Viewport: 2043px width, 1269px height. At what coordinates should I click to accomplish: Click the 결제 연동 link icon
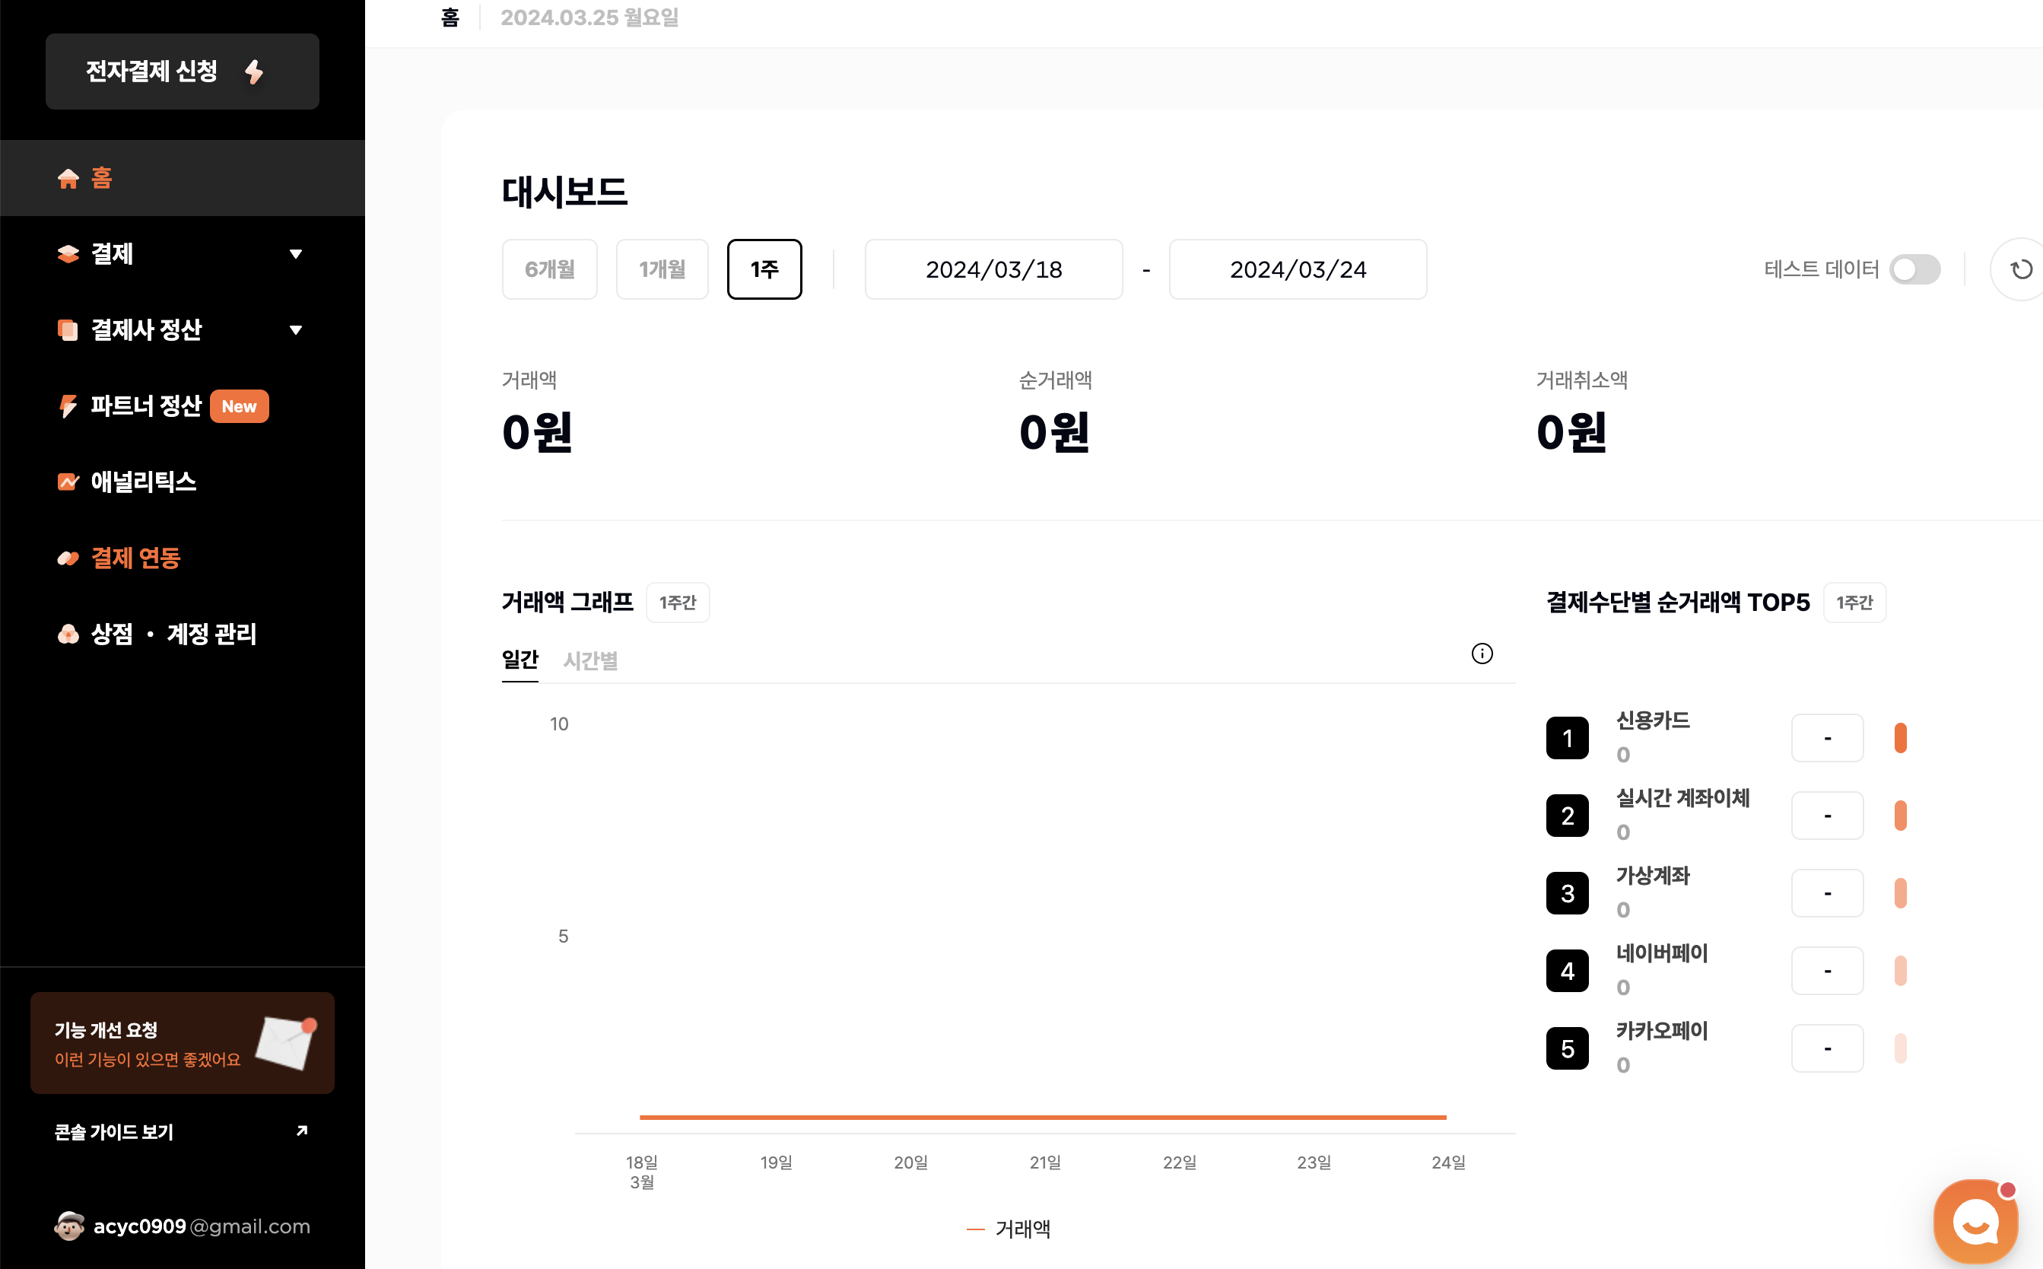click(68, 558)
